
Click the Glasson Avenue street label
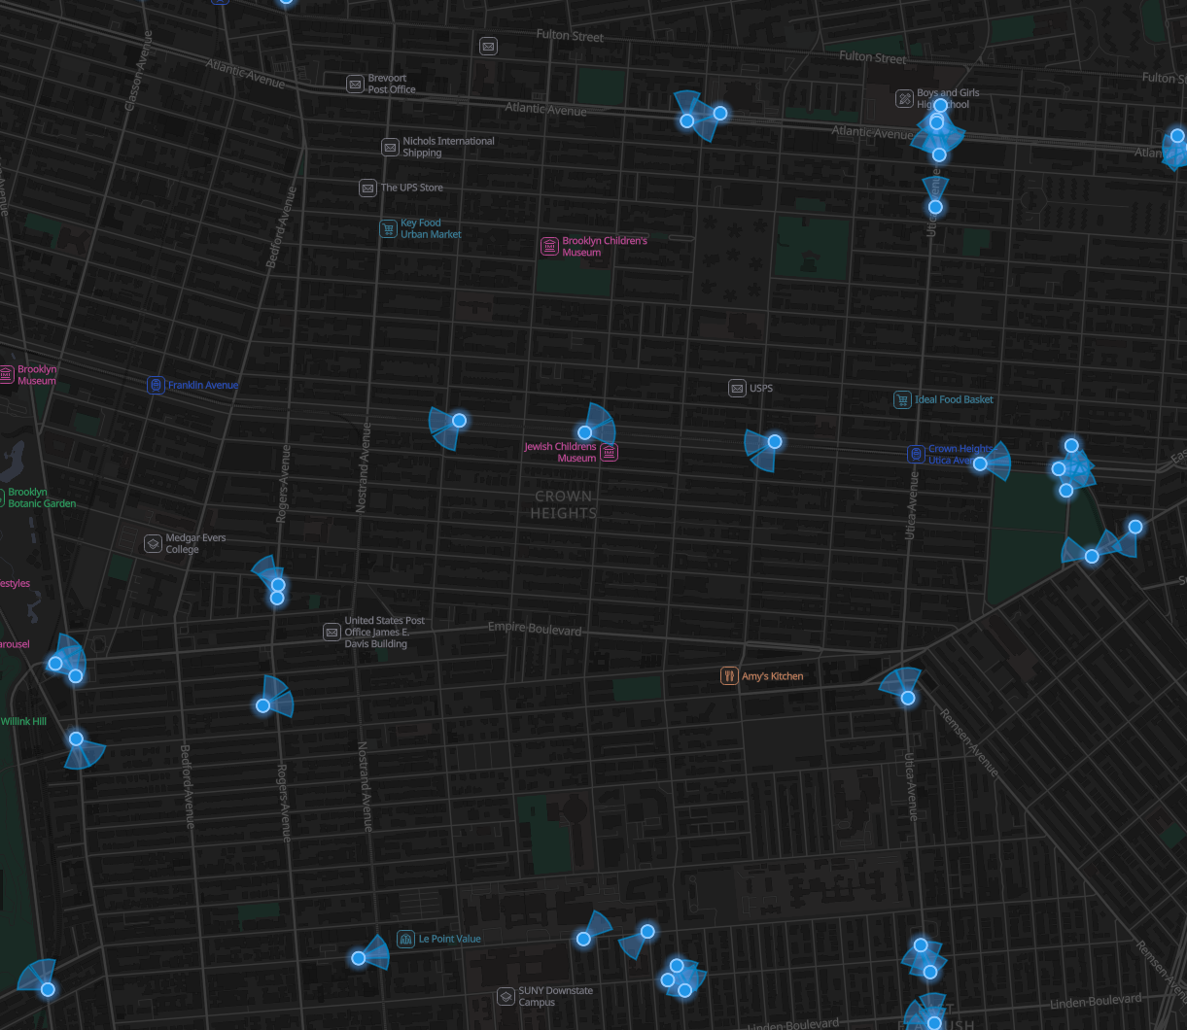(137, 69)
